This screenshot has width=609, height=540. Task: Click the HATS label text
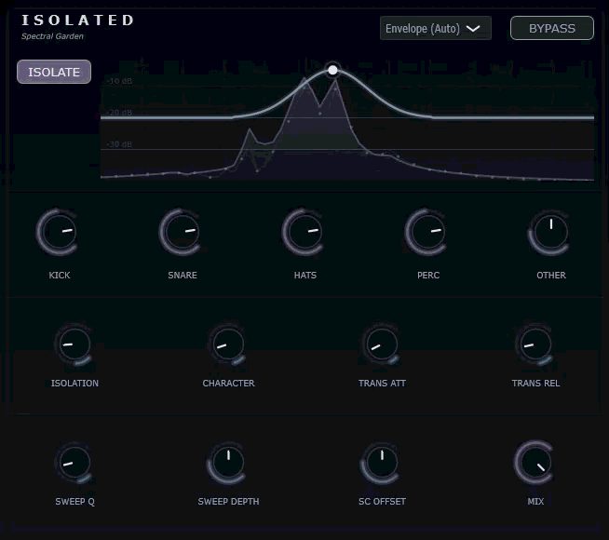(305, 276)
